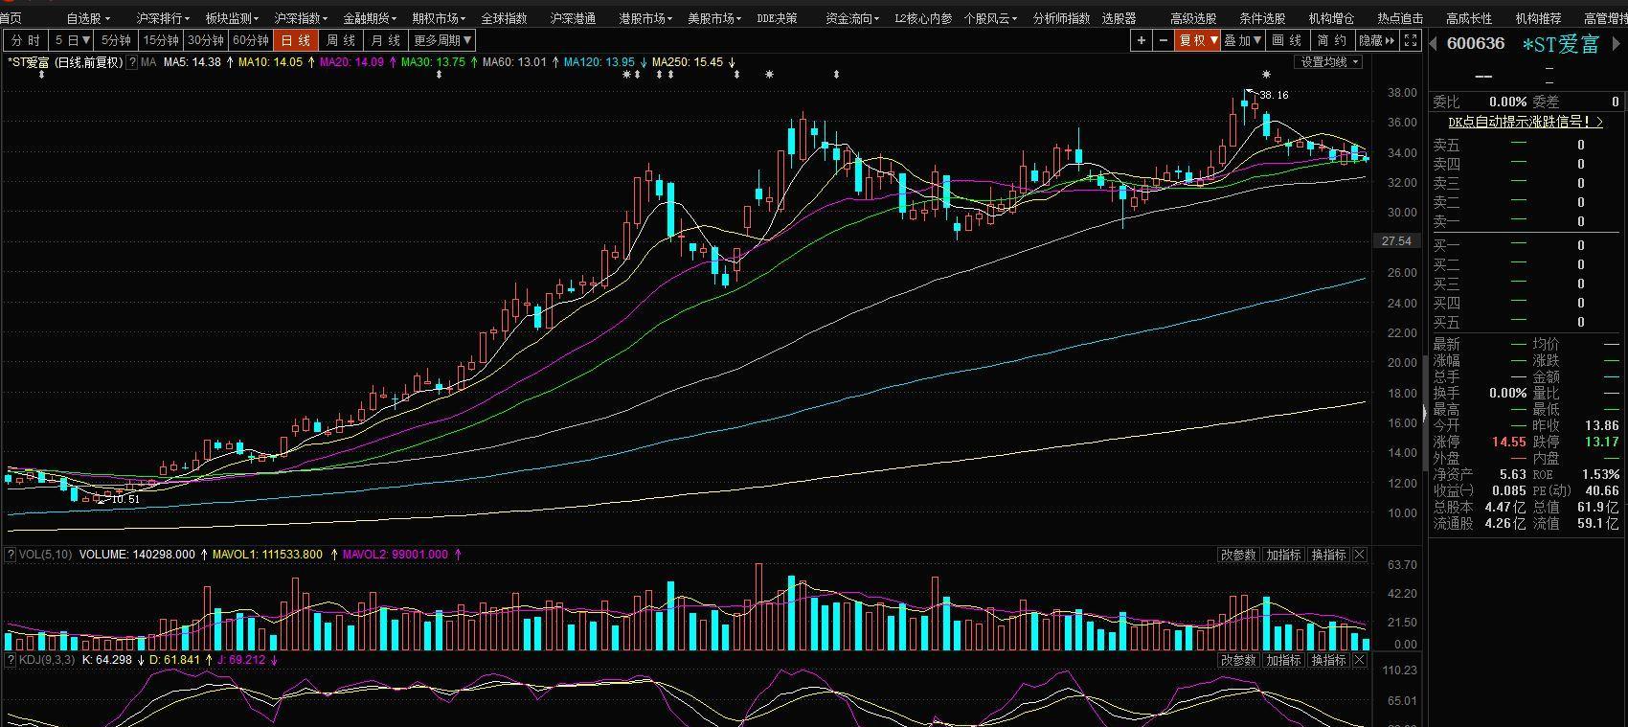Open 高级选股 advanced screener

tap(1193, 18)
